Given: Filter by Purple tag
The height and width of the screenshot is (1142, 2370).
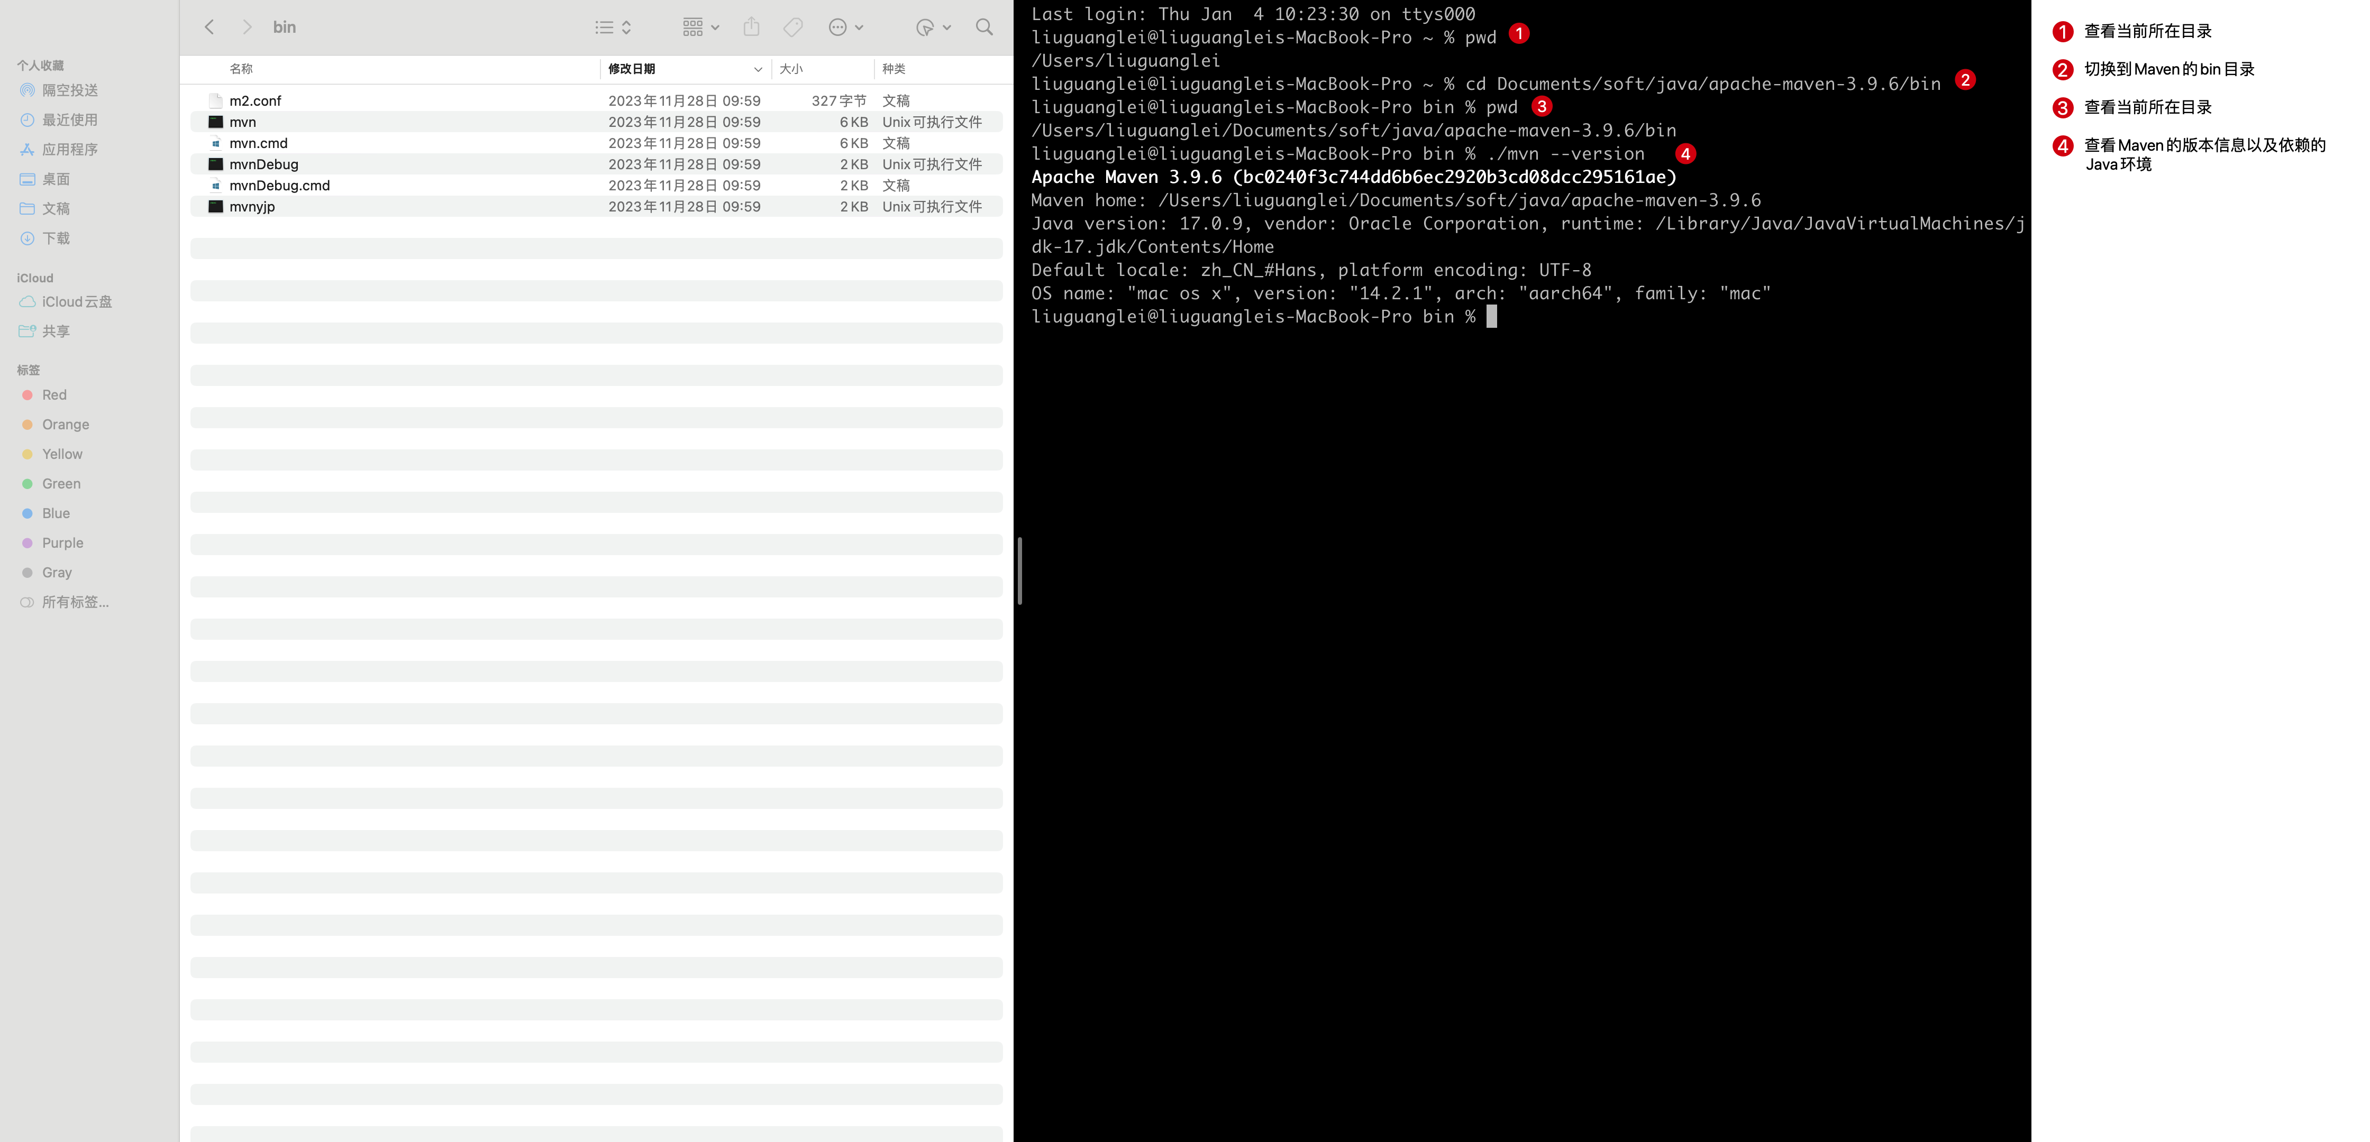Looking at the screenshot, I should point(52,542).
